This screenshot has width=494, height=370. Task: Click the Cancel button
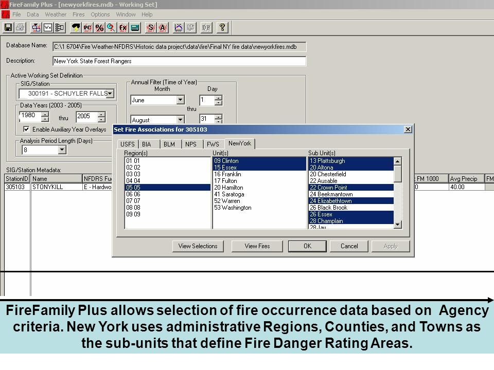(x=349, y=246)
